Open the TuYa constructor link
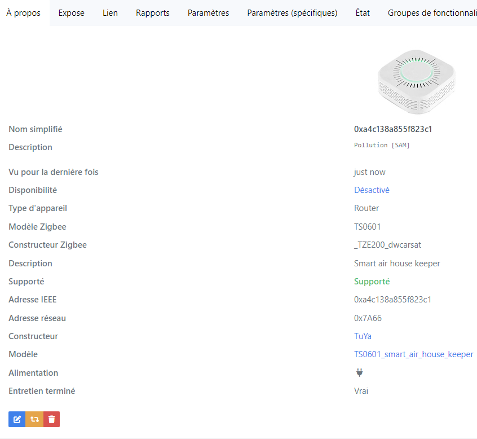 (x=363, y=336)
